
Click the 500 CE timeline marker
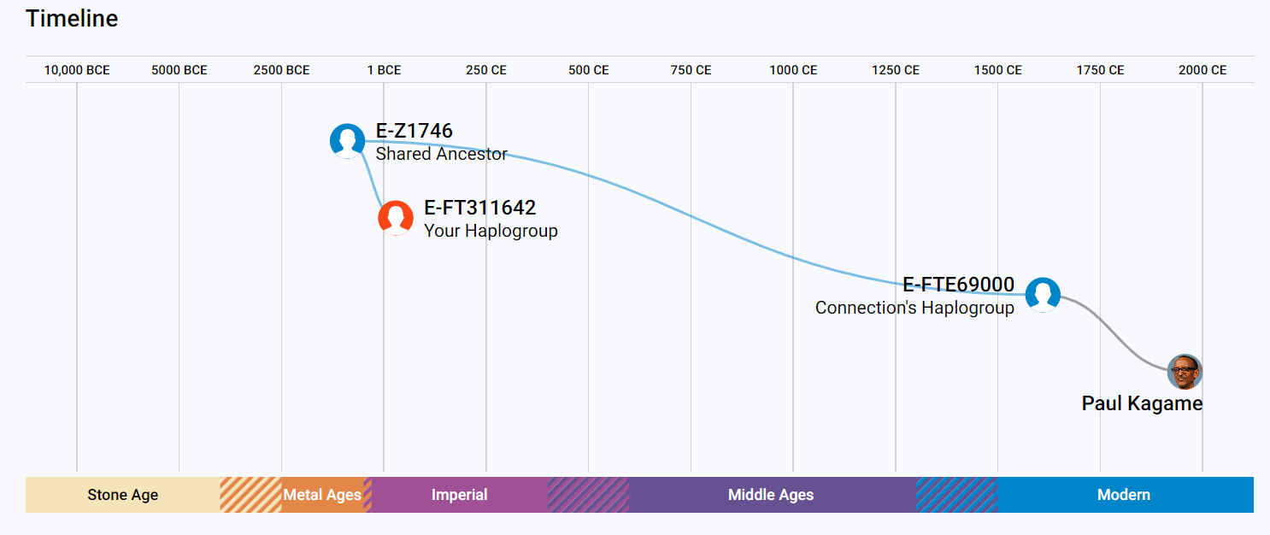[x=589, y=70]
